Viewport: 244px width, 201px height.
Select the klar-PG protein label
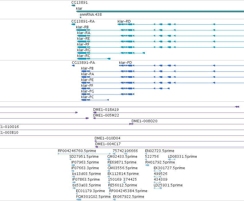[88, 91]
